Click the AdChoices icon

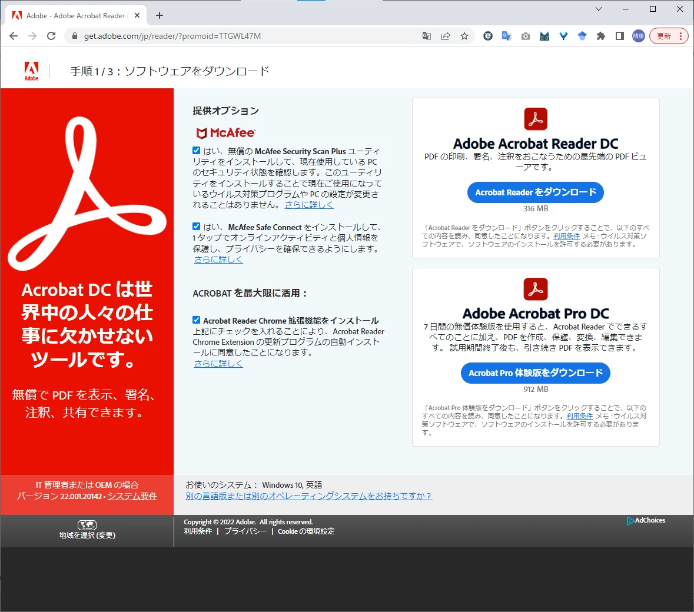[630, 521]
